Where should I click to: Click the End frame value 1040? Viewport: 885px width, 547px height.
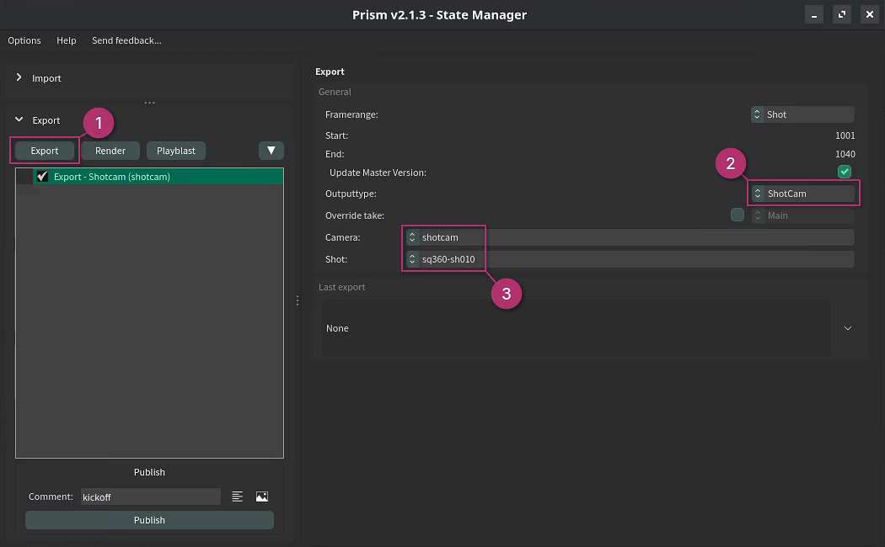pyautogui.click(x=845, y=154)
